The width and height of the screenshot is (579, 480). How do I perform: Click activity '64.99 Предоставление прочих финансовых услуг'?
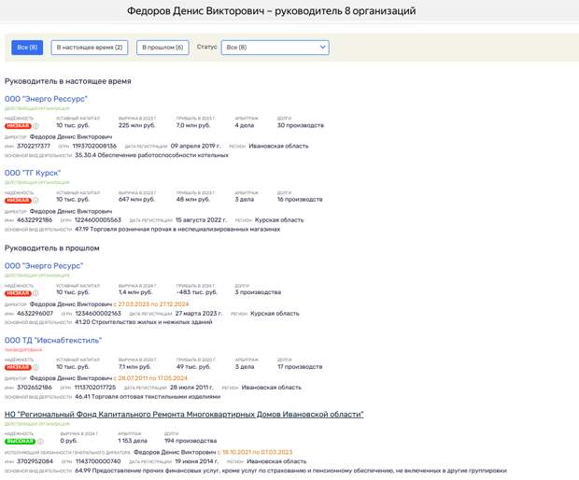coord(290,471)
